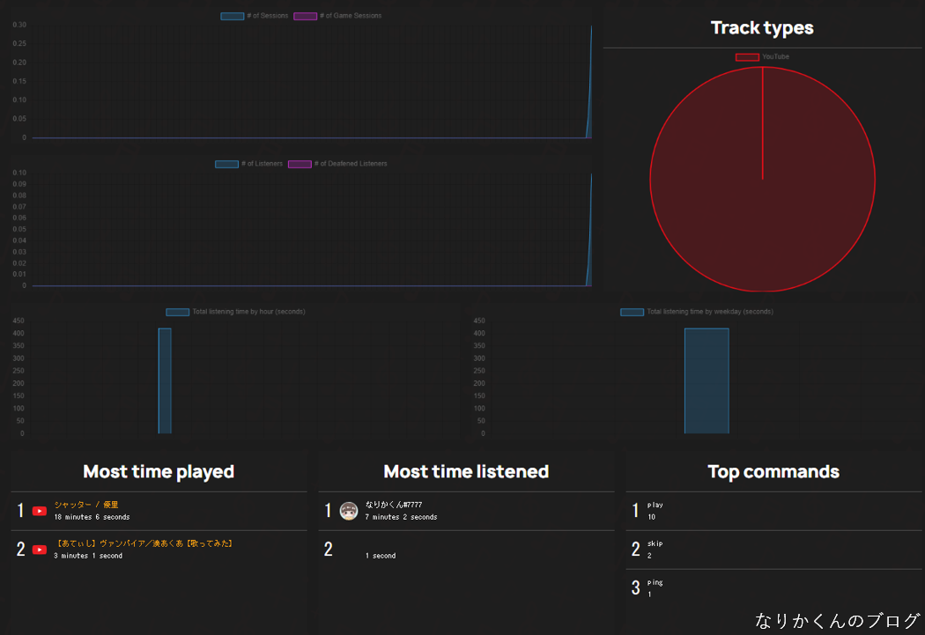
Task: Select the 'play' entry in Top commands
Action: click(655, 505)
